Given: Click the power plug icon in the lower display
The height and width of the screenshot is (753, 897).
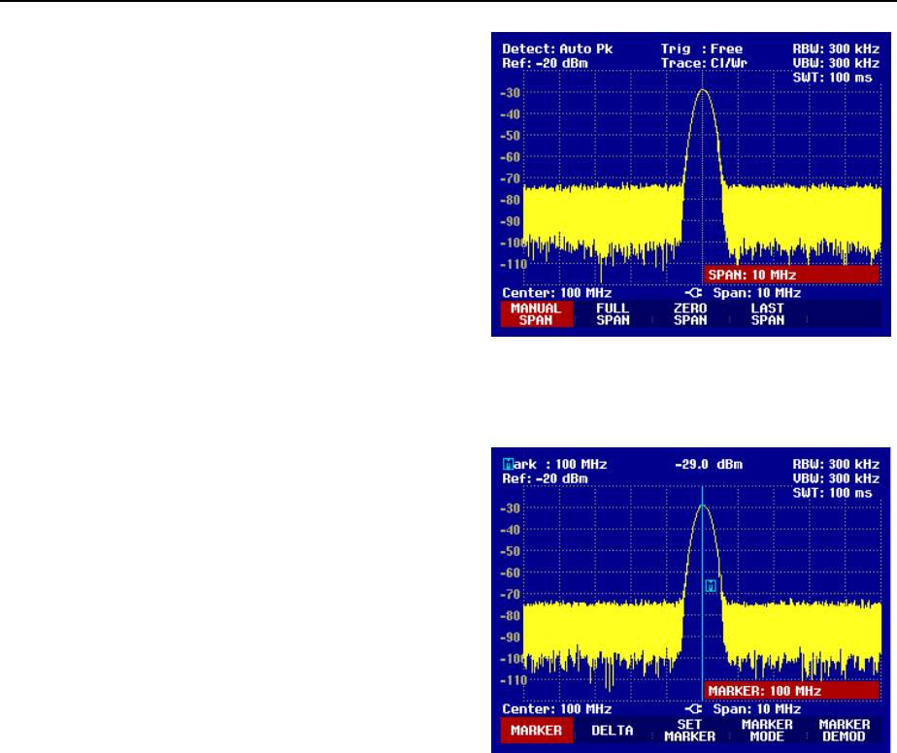Looking at the screenshot, I should coord(693,709).
